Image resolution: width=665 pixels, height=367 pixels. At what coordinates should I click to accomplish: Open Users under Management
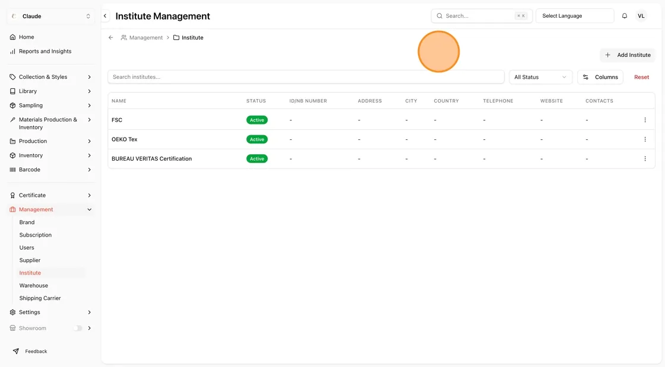[x=26, y=248]
